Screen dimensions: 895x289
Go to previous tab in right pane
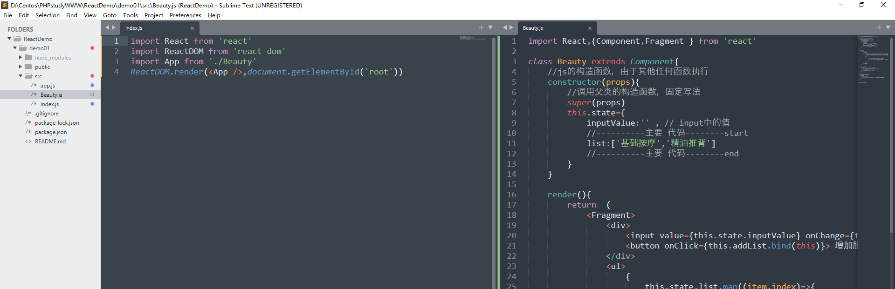point(505,27)
